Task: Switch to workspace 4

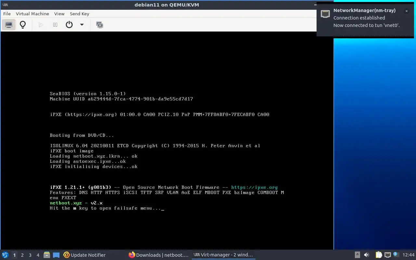Action: pyautogui.click(x=38, y=255)
